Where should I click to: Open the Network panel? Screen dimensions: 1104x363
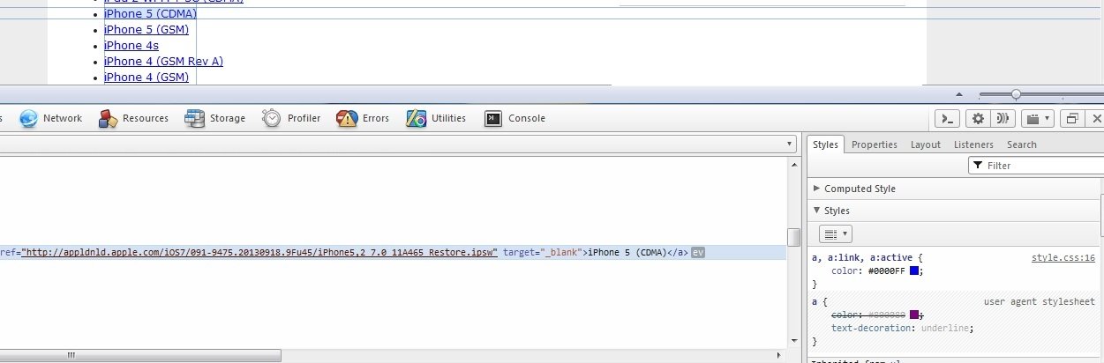[x=51, y=118]
